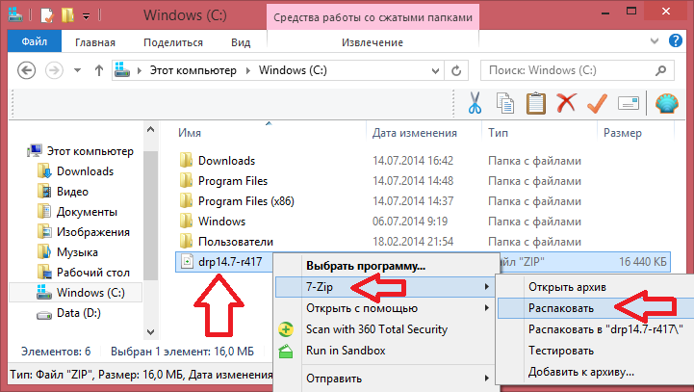Open the quick access toolbar customize dropdown
The height and width of the screenshot is (392, 694).
tap(88, 16)
